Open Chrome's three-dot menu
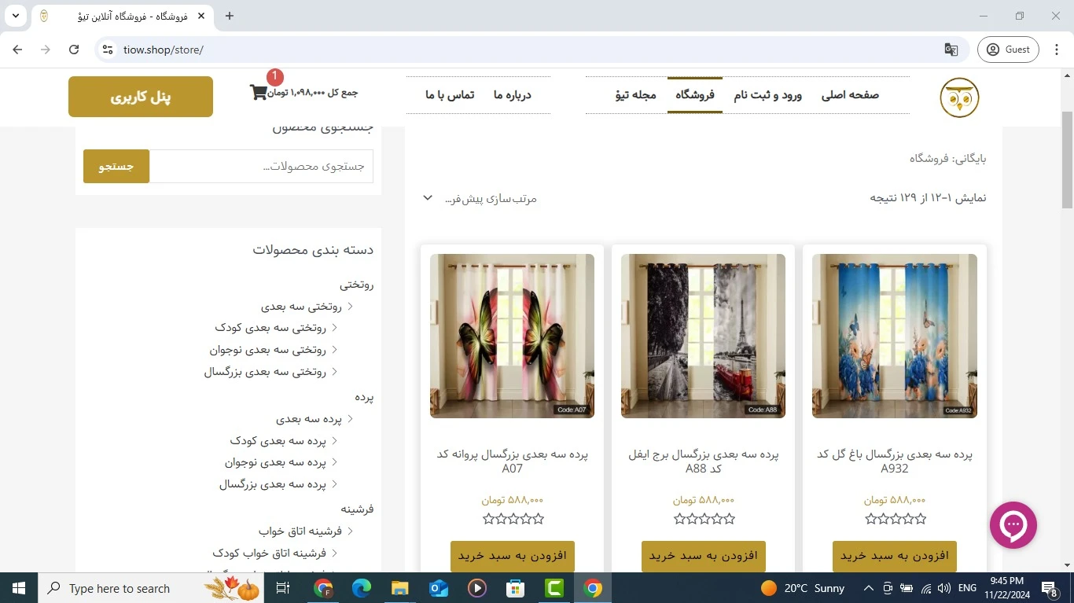The height and width of the screenshot is (603, 1074). point(1055,50)
